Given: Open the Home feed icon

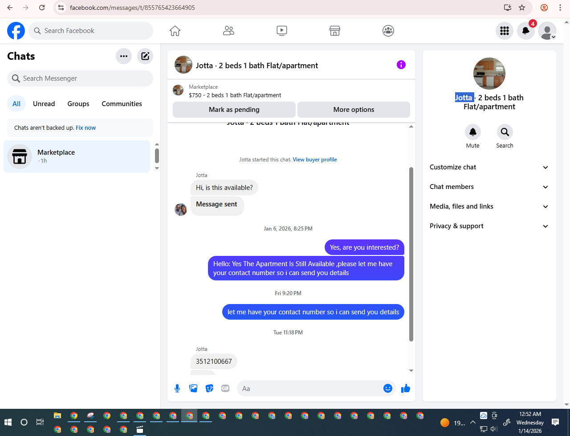Looking at the screenshot, I should click(175, 31).
